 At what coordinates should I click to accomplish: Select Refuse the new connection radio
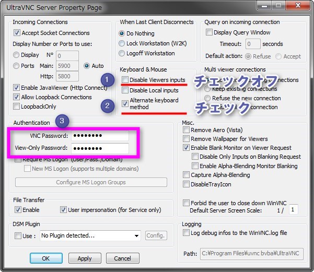tap(207, 98)
